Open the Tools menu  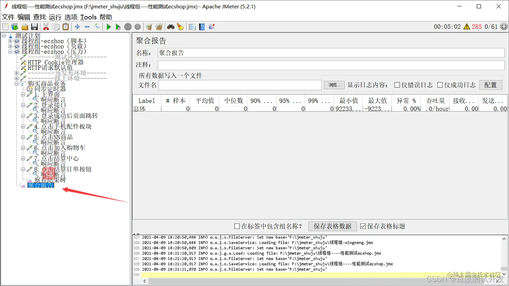point(89,17)
